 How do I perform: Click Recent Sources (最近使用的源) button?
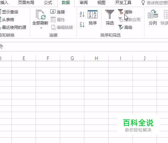point(13,28)
